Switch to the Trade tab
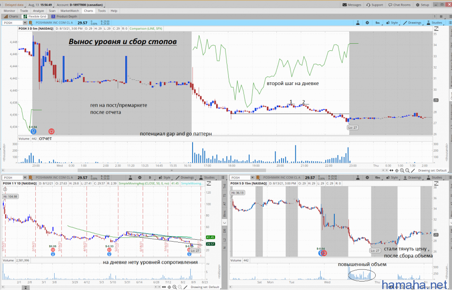452x290 pixels. tap(24, 11)
